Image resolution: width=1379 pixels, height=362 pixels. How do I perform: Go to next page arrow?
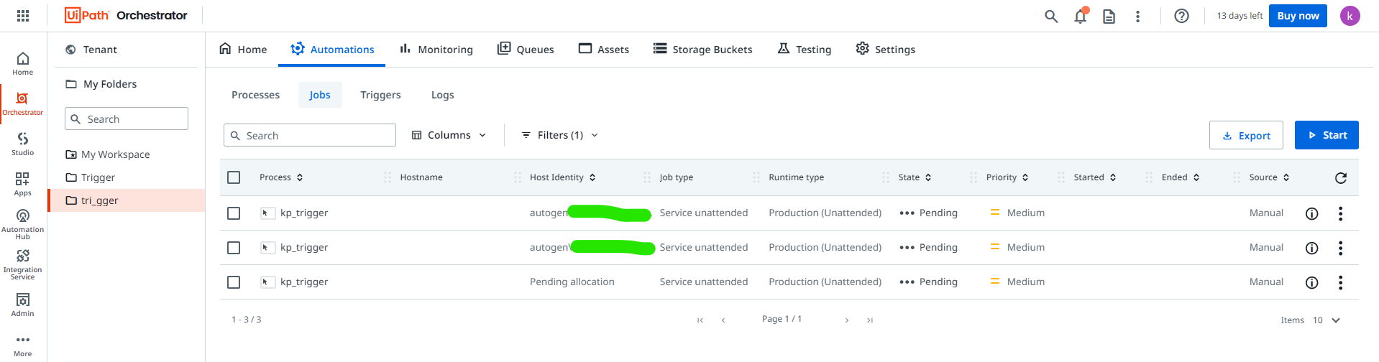847,320
